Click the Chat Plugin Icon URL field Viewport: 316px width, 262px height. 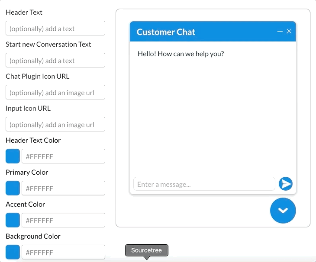click(x=55, y=93)
